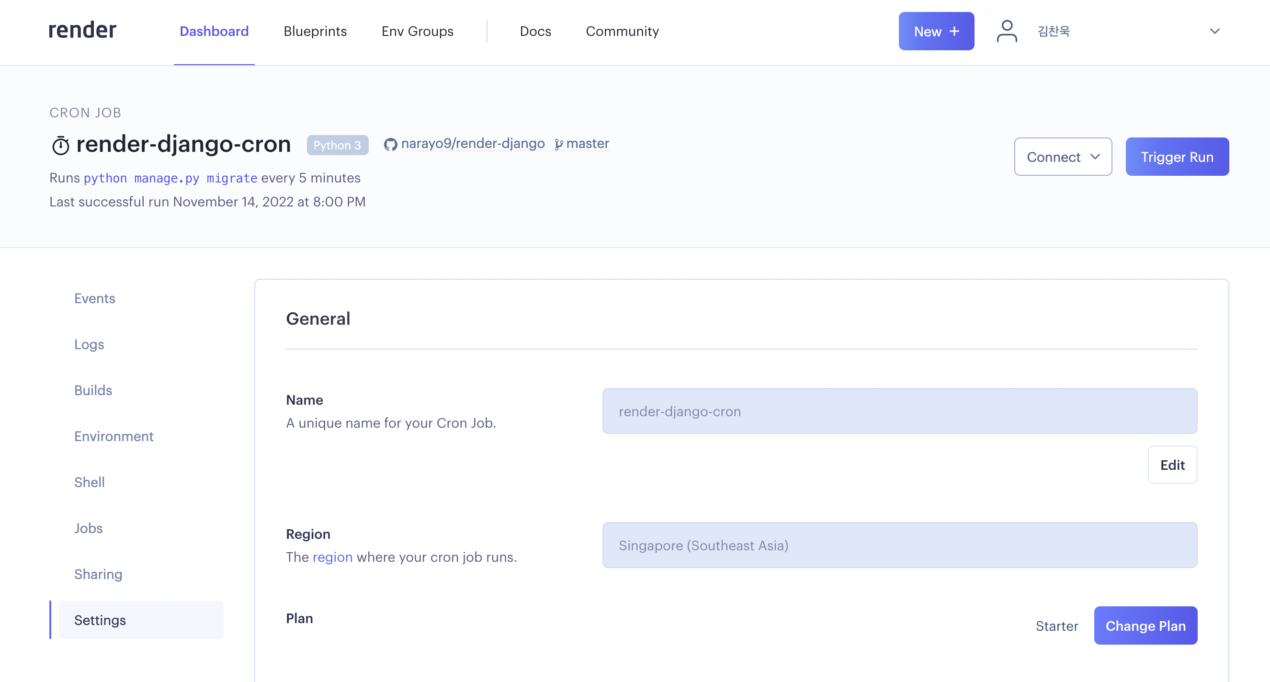Expand the account menu chevron

(1214, 31)
